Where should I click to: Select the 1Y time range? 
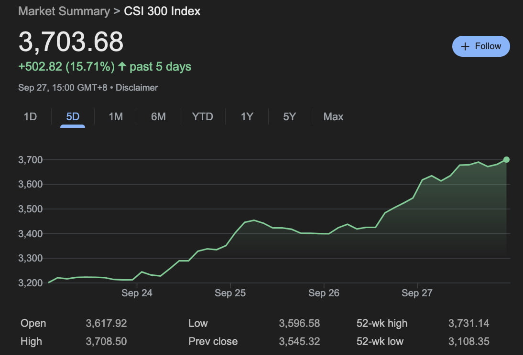(247, 116)
